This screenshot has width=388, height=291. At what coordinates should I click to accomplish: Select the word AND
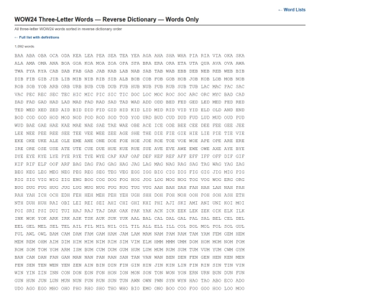click(x=228, y=110)
